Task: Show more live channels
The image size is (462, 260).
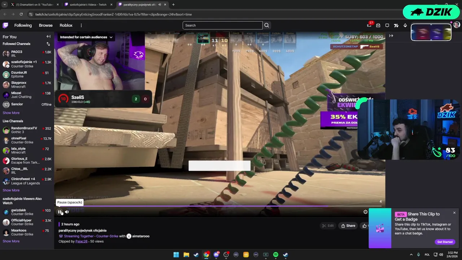Action: pyautogui.click(x=11, y=190)
